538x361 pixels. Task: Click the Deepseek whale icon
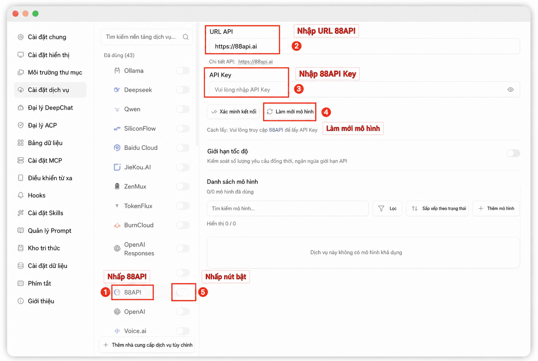(x=117, y=90)
